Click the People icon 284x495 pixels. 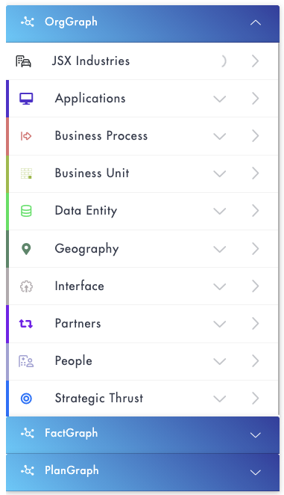pos(26,361)
